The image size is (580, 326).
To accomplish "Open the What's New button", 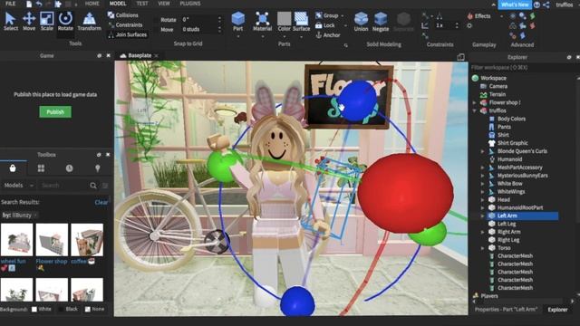I will click(x=515, y=5).
